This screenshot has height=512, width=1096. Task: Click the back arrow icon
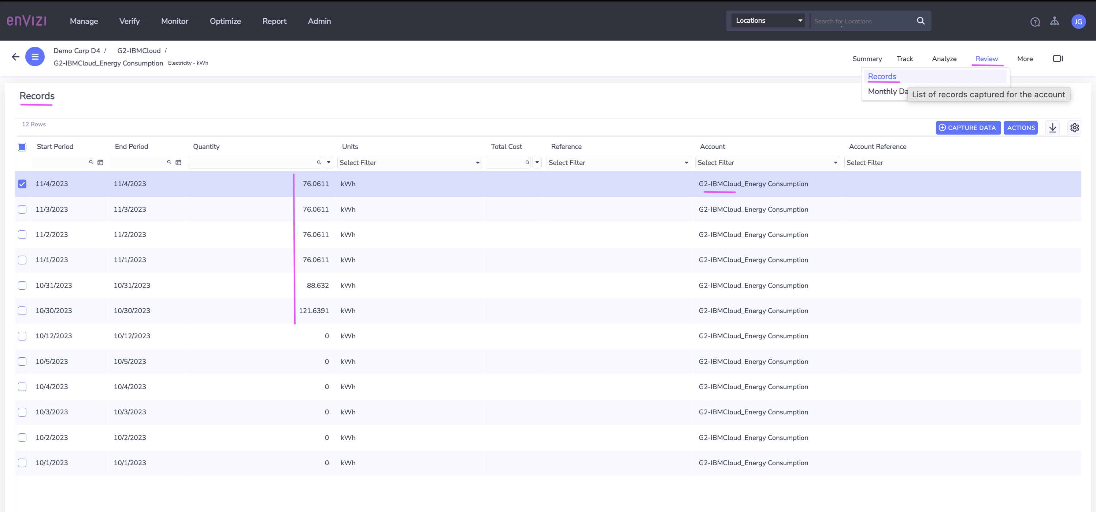(x=16, y=57)
